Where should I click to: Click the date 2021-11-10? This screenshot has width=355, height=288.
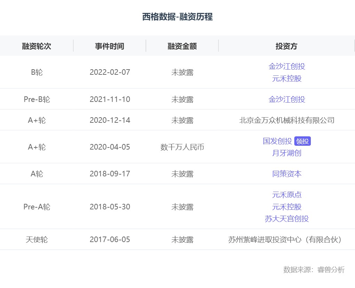coord(110,99)
